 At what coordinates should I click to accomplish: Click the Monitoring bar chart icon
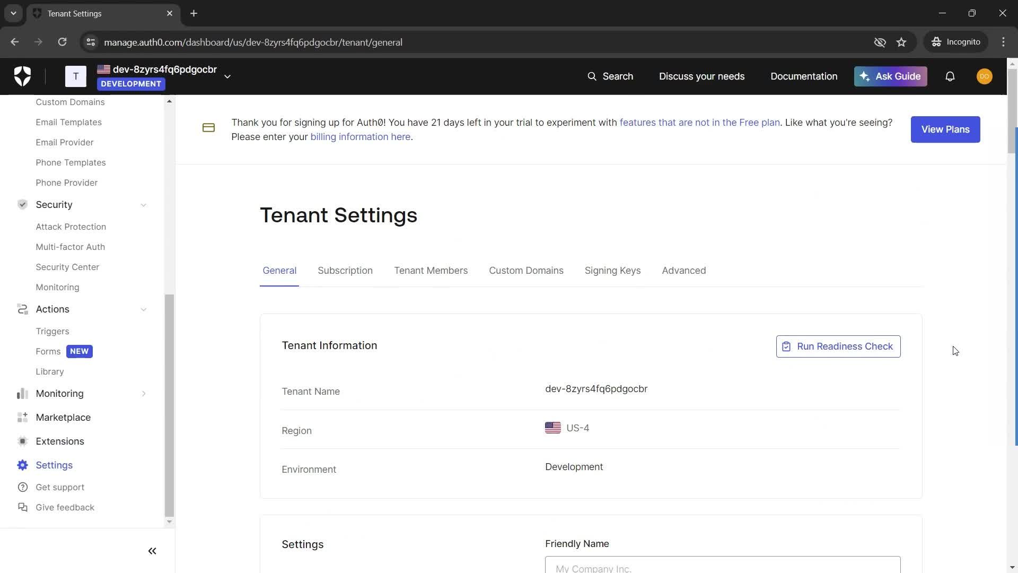(x=22, y=394)
